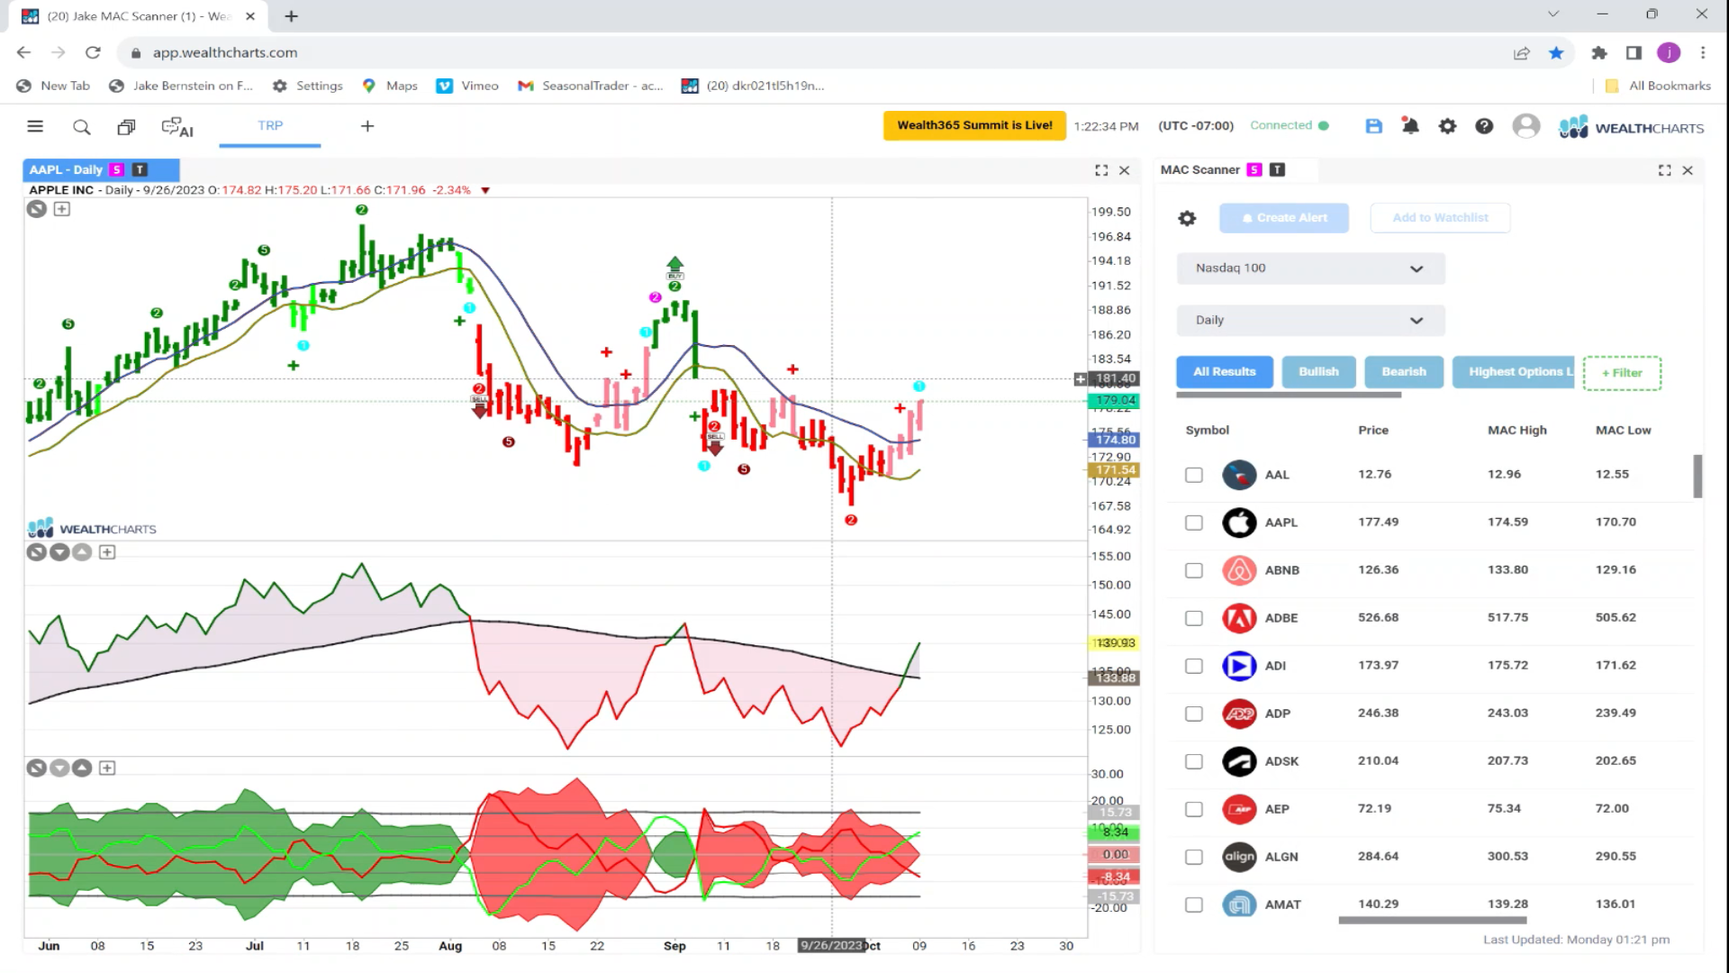Move the middle indicator pane down
1729x973 pixels.
coord(59,552)
